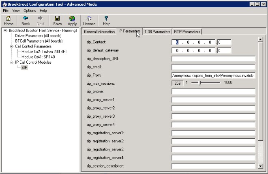The height and width of the screenshot is (174, 268).
Task: Click the sip_registration_server1 input field
Action: (x=213, y=133)
